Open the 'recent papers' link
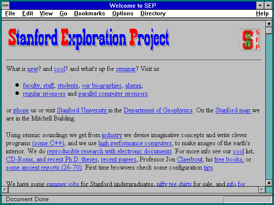Viewport: 274px width, 205px height. pyautogui.click(x=119, y=159)
